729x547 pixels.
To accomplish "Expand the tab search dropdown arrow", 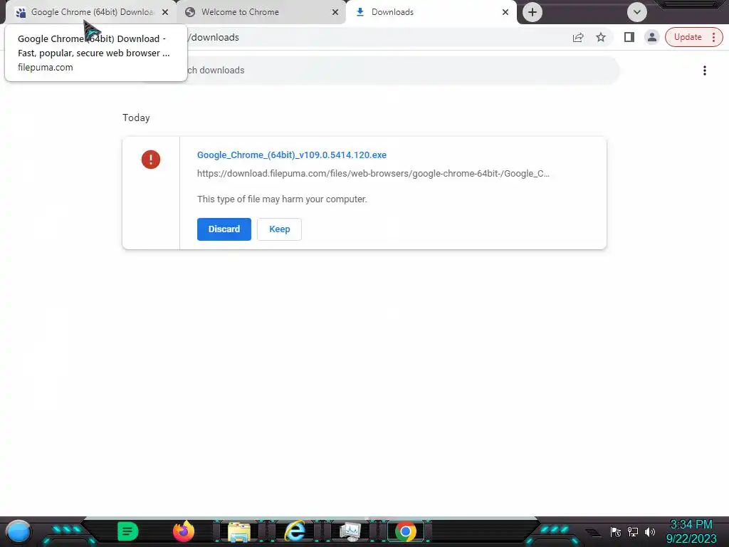I will [637, 12].
